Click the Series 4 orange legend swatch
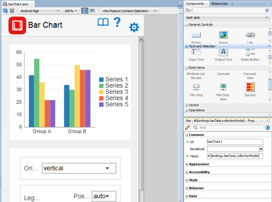The width and height of the screenshot is (272, 202). coord(101,98)
